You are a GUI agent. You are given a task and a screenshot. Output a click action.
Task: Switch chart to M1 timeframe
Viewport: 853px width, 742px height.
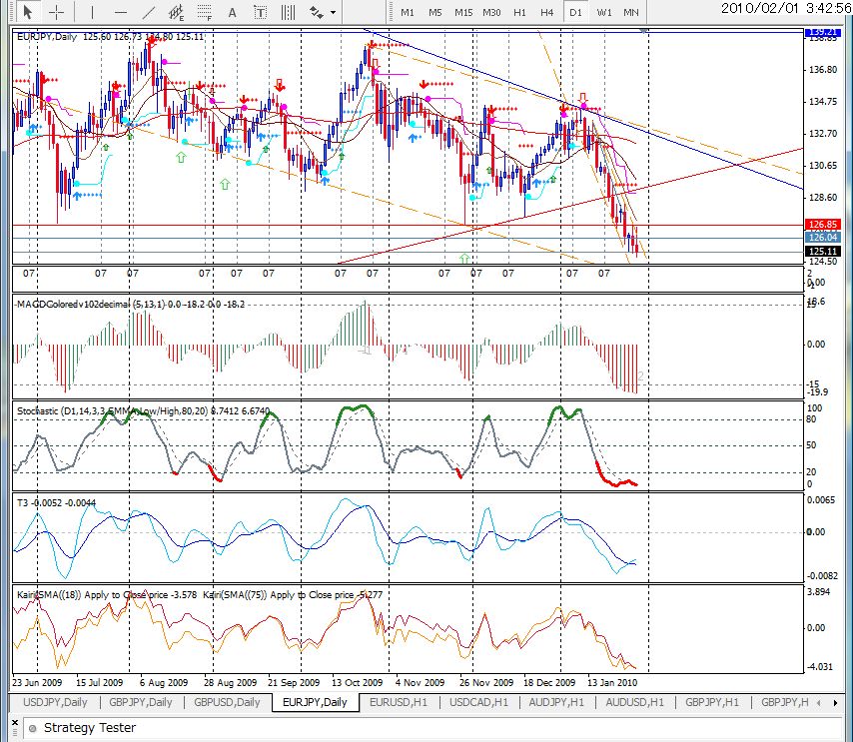[x=407, y=12]
